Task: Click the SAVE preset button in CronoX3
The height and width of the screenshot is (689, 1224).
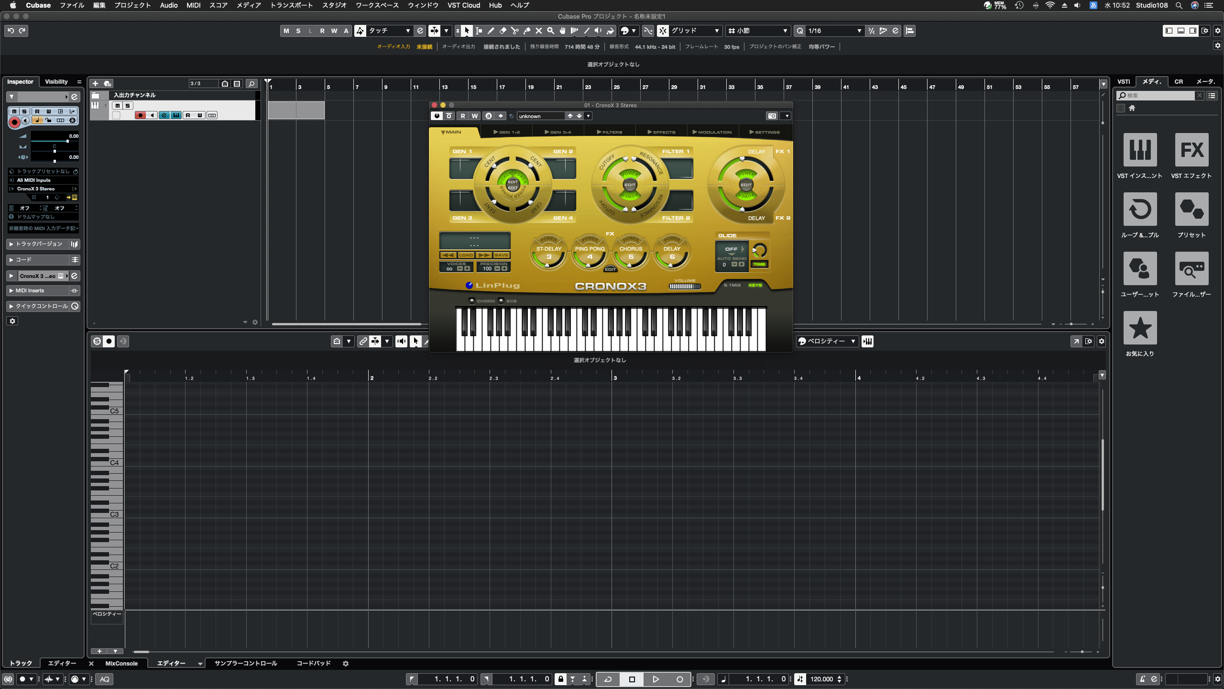Action: tap(501, 255)
